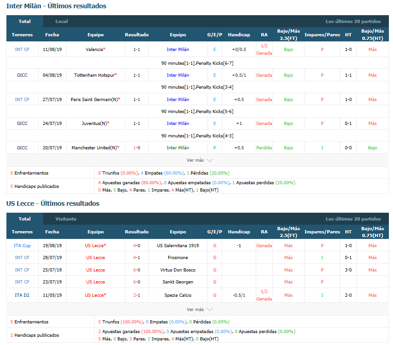Click 'Perdida' in Manchester United row
This screenshot has width=393, height=345.
pyautogui.click(x=264, y=147)
